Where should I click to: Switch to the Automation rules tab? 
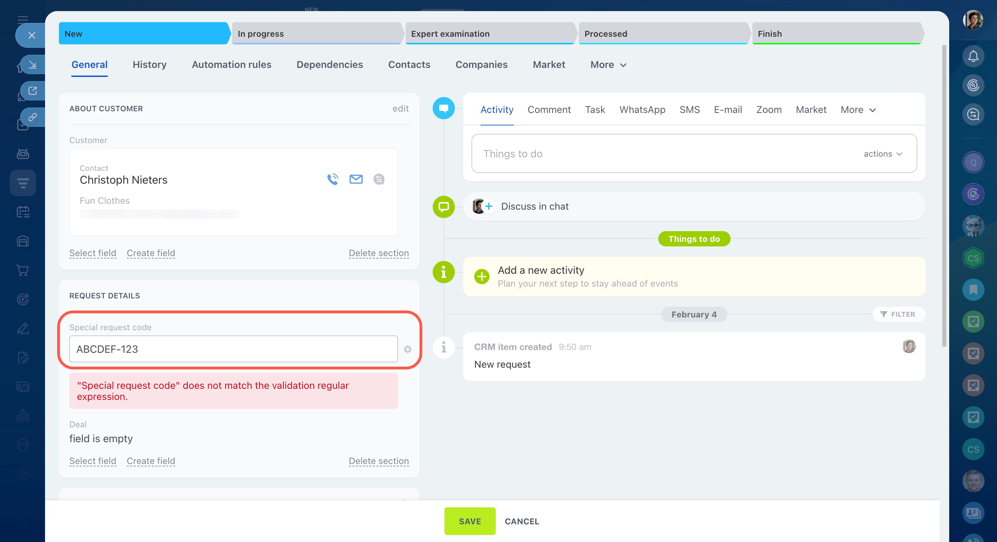coord(231,65)
